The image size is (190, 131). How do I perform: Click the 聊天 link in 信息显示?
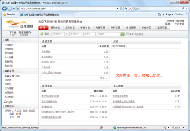[25, 111]
